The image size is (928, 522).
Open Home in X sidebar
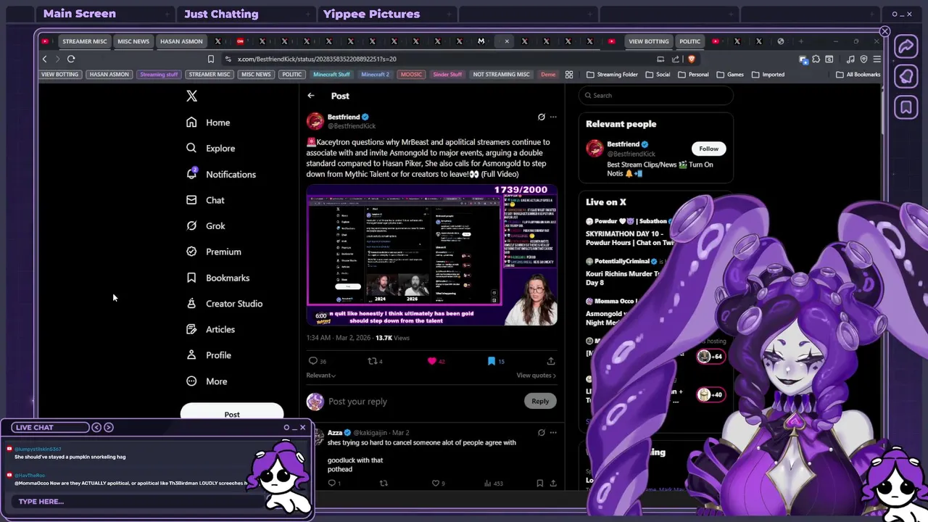(x=208, y=123)
